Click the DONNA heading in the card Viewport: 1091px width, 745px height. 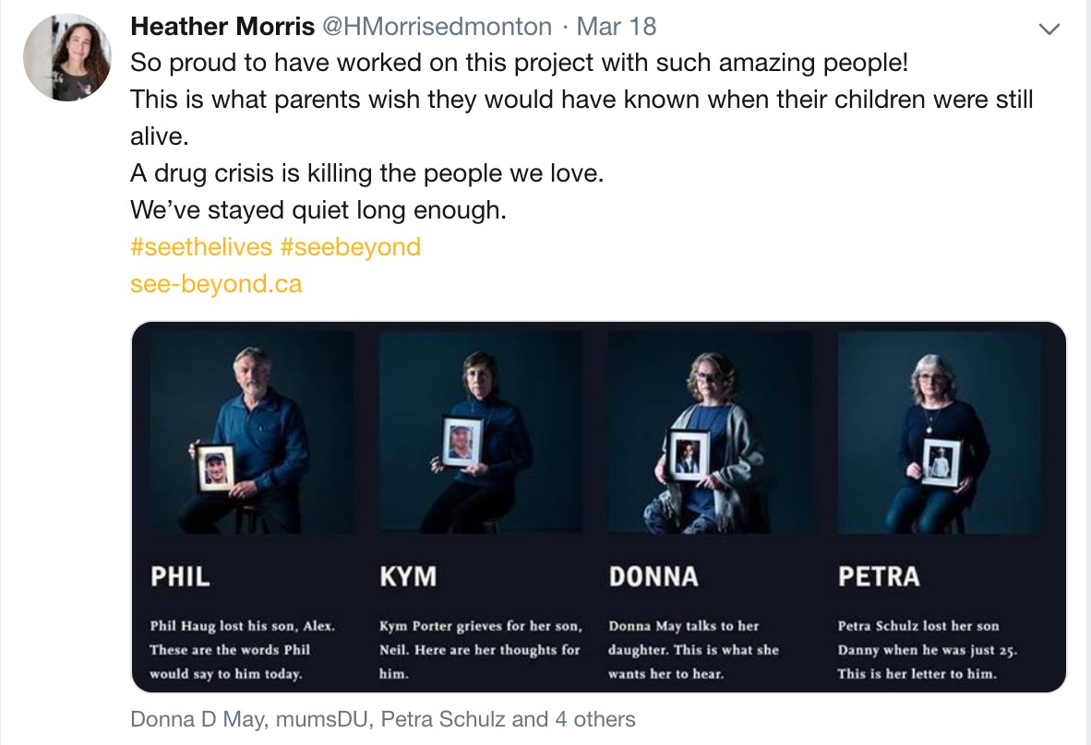pyautogui.click(x=653, y=577)
